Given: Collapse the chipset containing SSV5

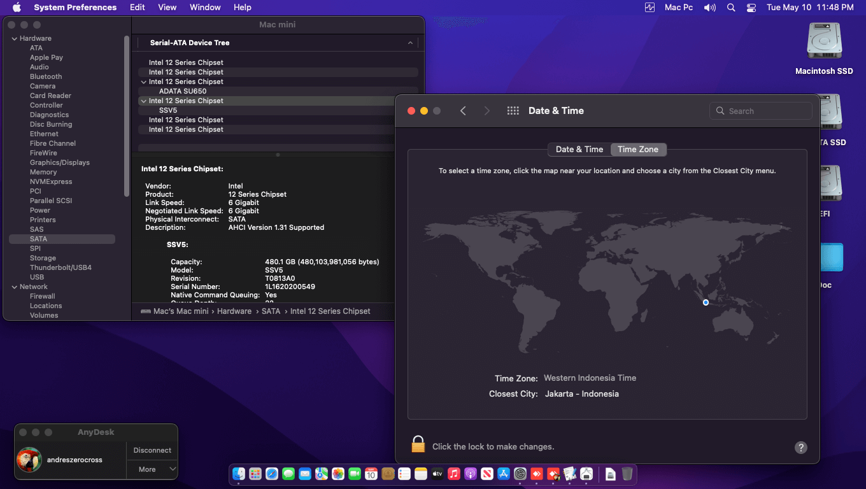Looking at the screenshot, I should click(x=144, y=101).
